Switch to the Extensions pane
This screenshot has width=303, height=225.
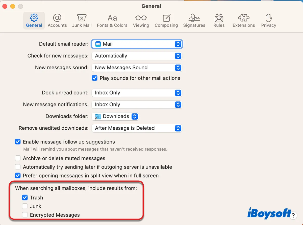244,21
